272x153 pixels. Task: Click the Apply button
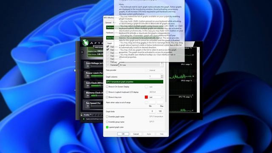coord(149,134)
